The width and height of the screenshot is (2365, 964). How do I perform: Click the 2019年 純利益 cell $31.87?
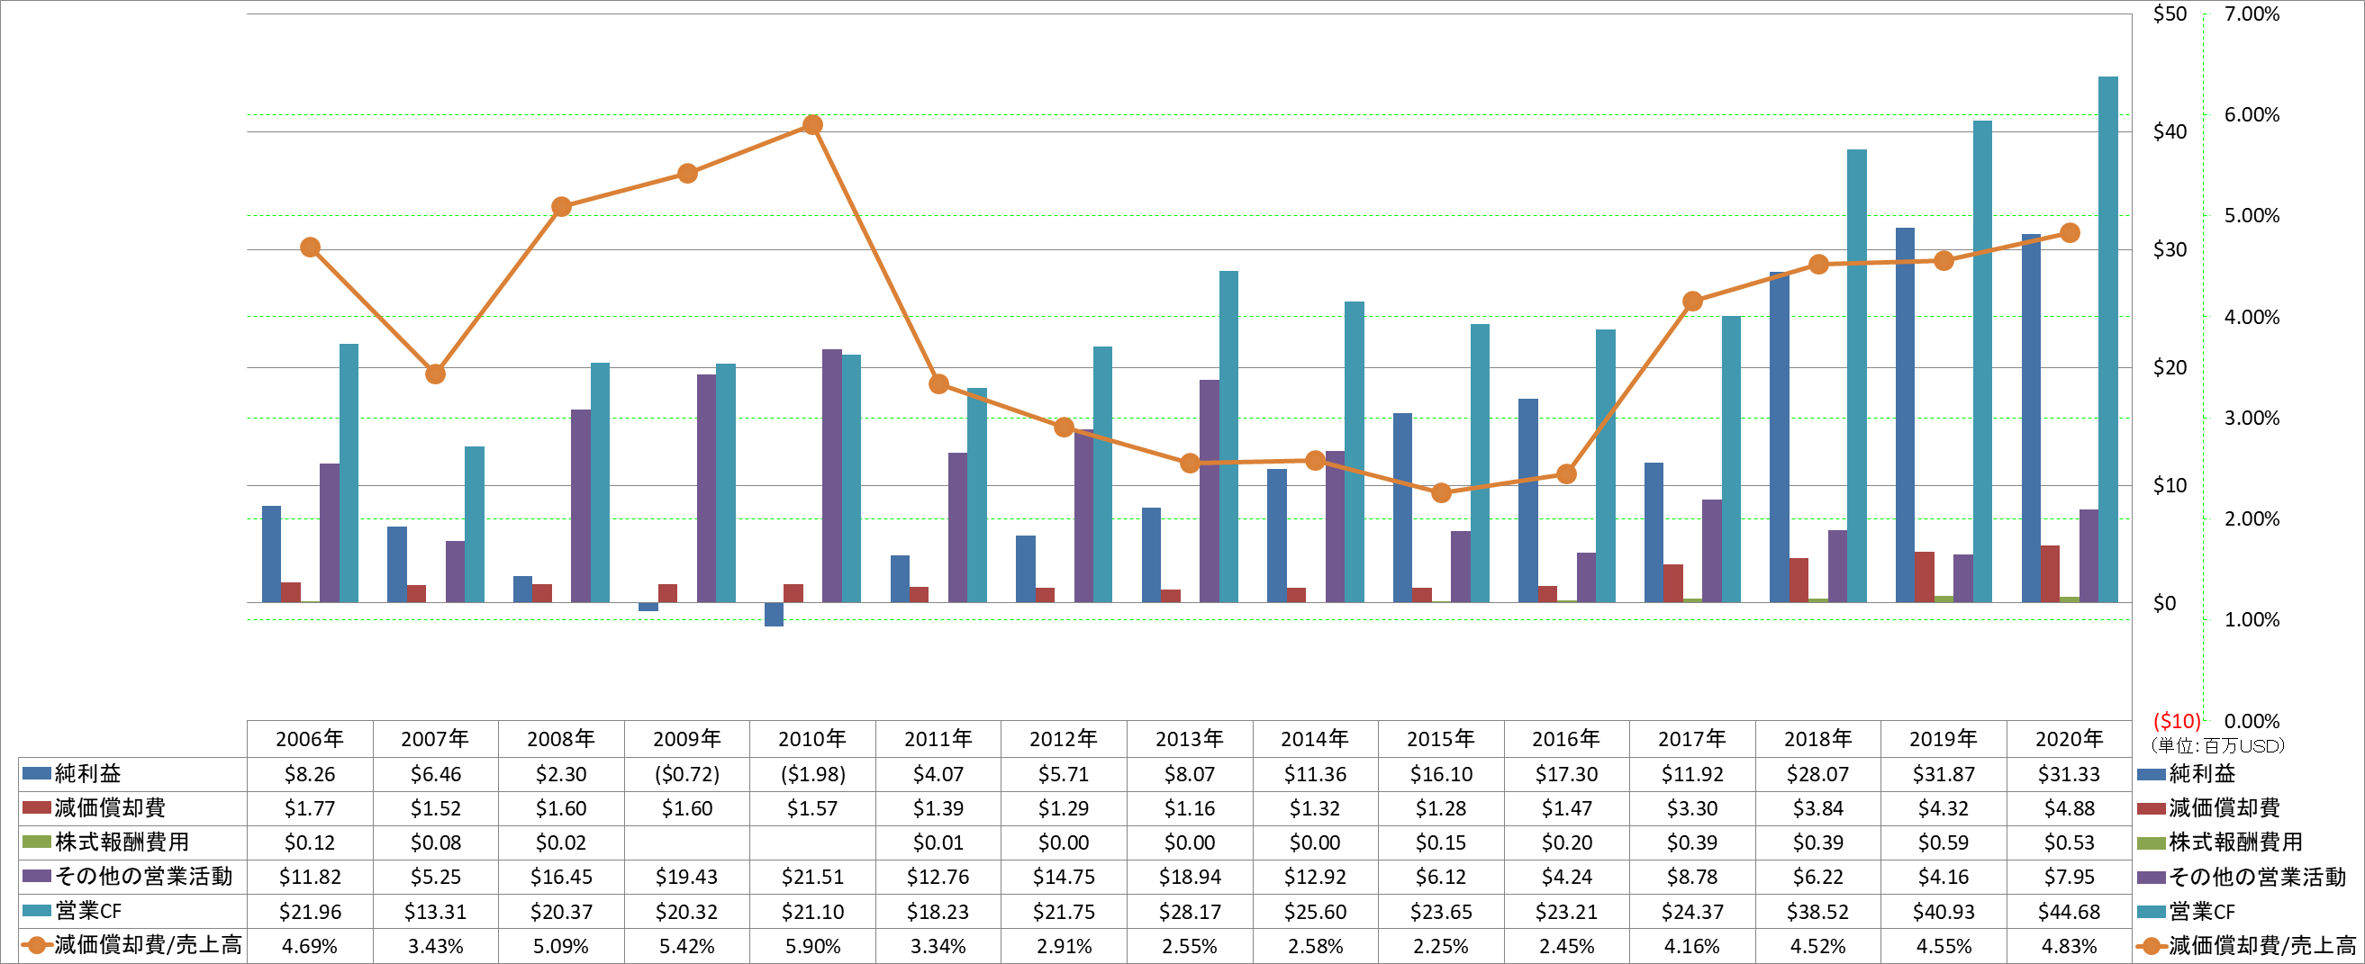(x=1943, y=774)
